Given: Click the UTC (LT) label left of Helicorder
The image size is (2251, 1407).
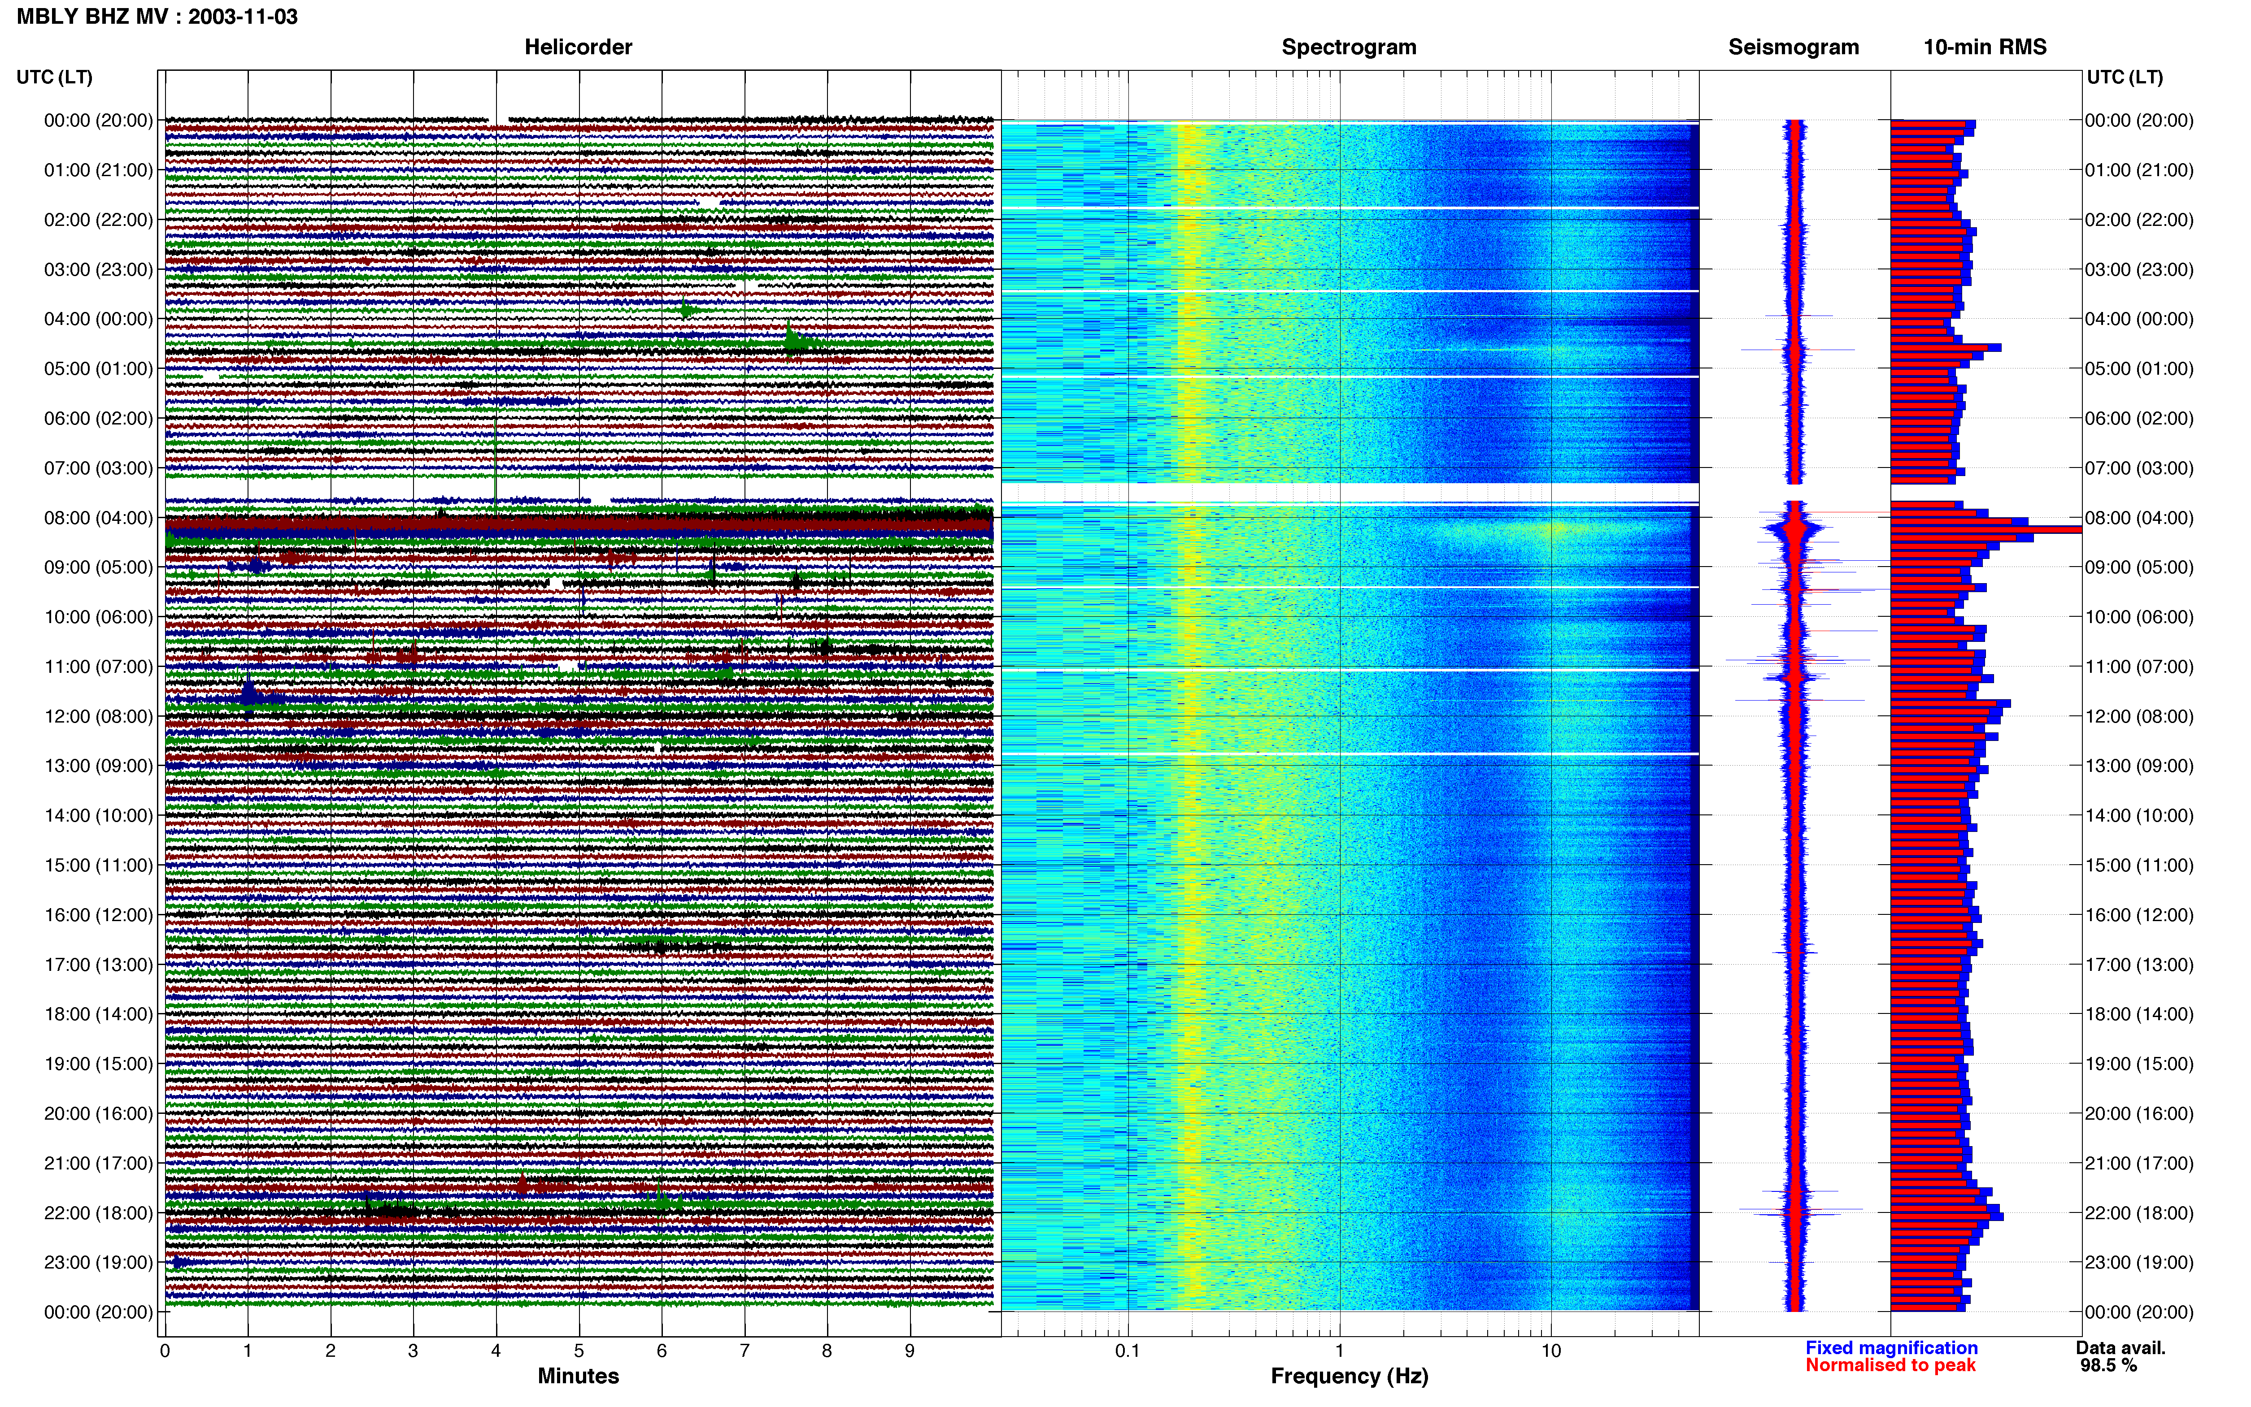Looking at the screenshot, I should click(55, 77).
